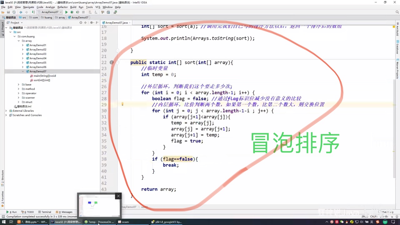This screenshot has height=225, width=400.
Task: Click the CRLF line separator in status bar
Action: (x=373, y=216)
